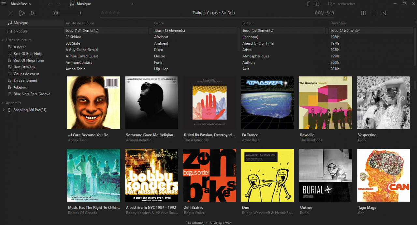Screen dimensions: 417x225
Task: Adjust the volume slider
Action: (x=70, y=13)
